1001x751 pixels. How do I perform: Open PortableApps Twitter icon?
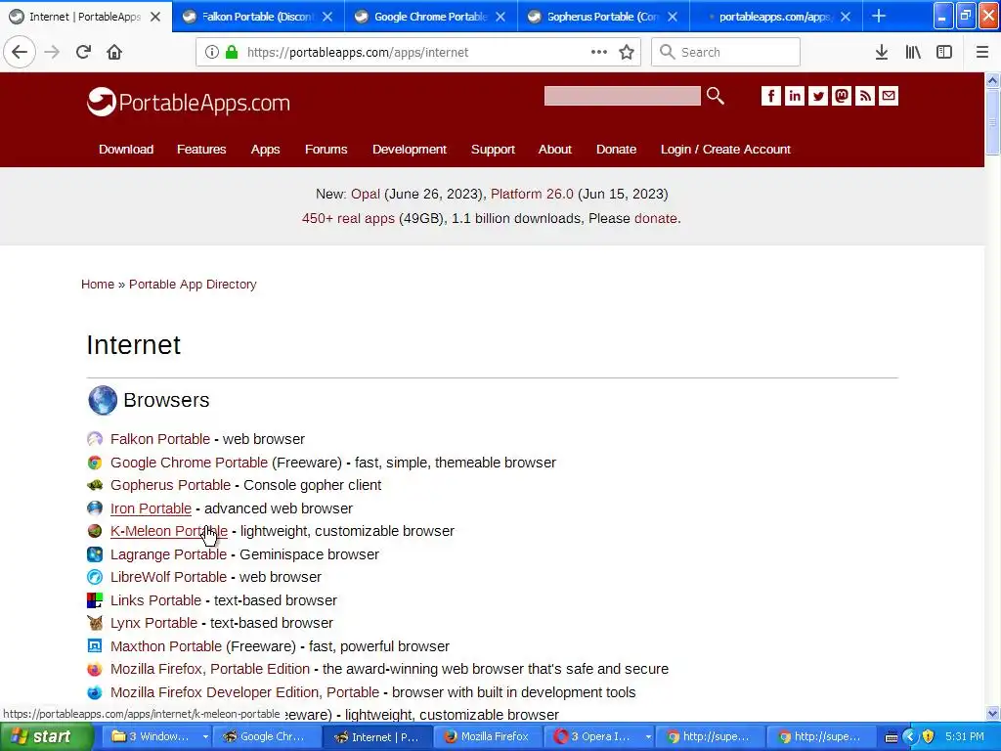point(818,96)
